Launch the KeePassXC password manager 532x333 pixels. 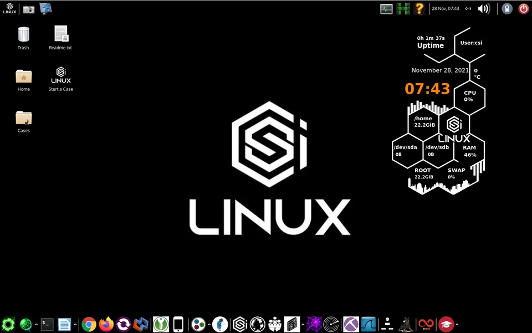161,324
